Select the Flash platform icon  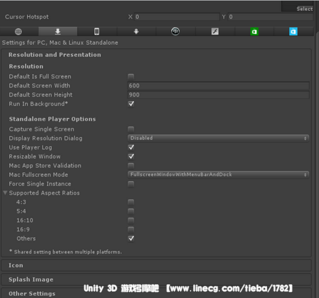click(215, 32)
